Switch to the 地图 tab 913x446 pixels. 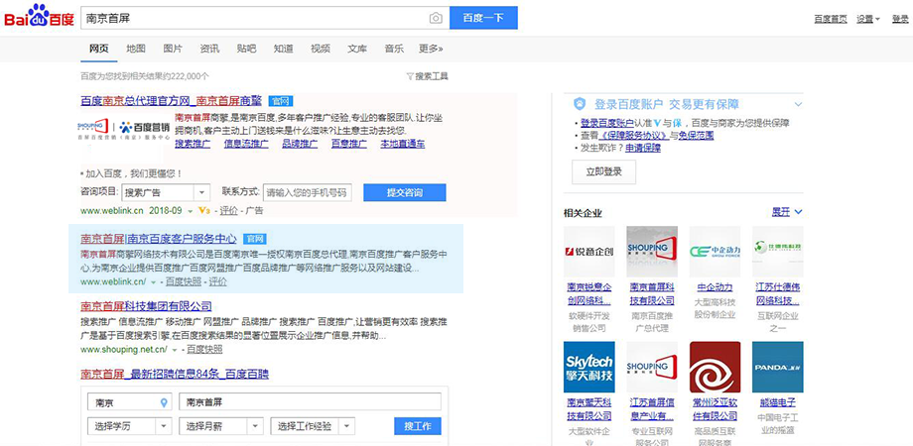tap(136, 49)
